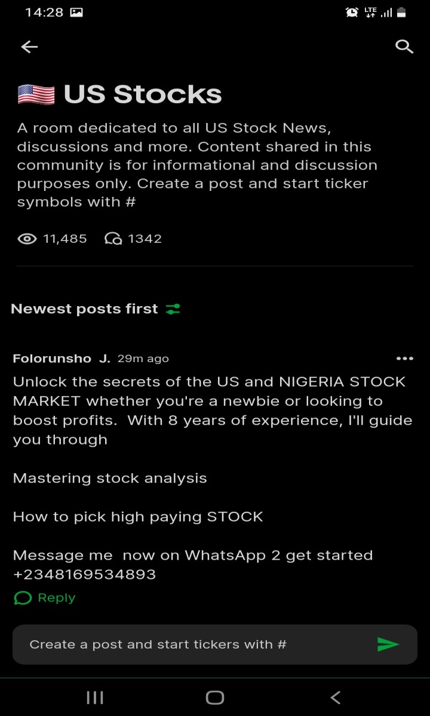Tap the green send arrow icon

(388, 644)
